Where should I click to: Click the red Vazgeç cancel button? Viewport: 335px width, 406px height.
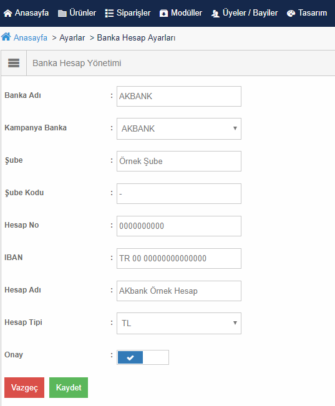(x=24, y=387)
